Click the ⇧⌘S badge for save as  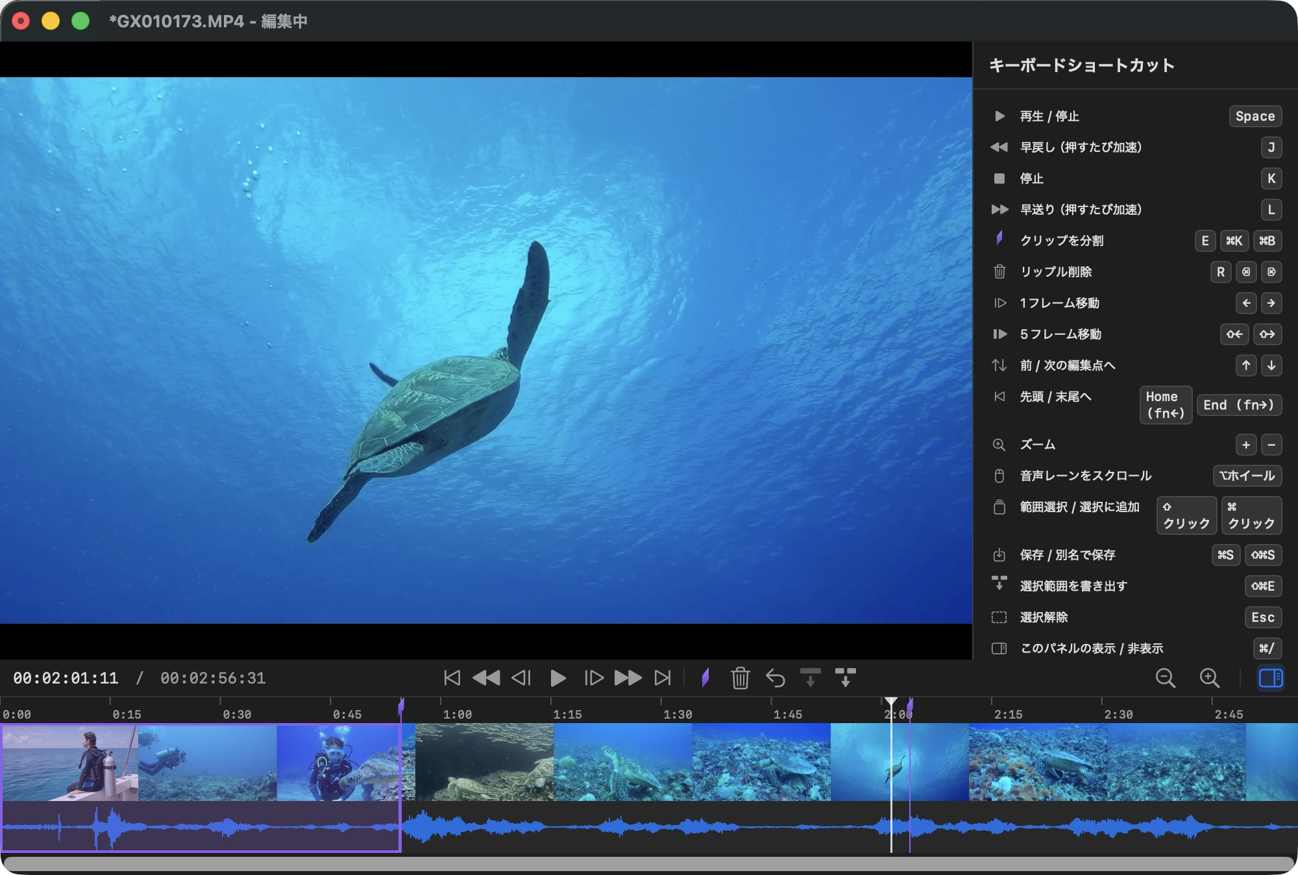click(1263, 555)
